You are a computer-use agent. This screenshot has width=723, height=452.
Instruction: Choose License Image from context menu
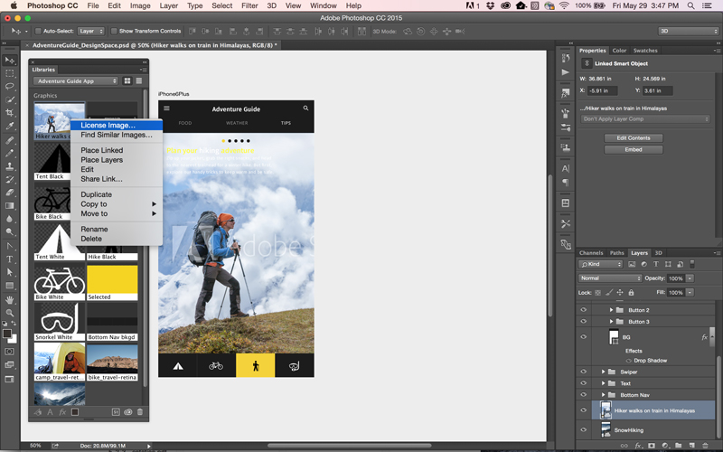pyautogui.click(x=108, y=126)
